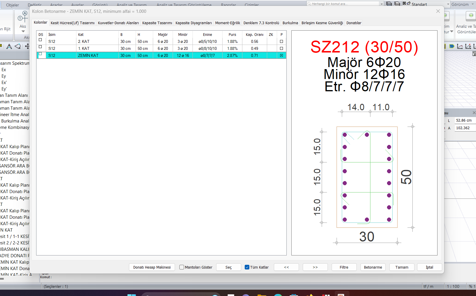This screenshot has height=296, width=476.
Task: Click the Kap. Oranı column header
Action: click(x=254, y=34)
